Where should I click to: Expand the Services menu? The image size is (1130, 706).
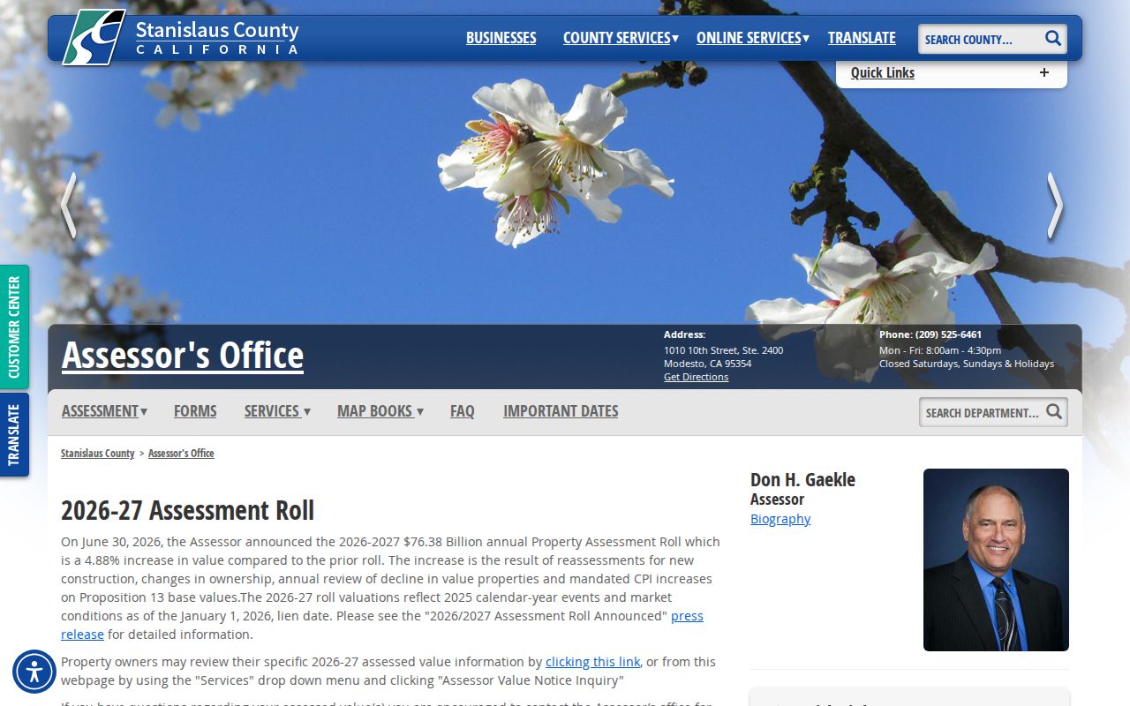(x=277, y=411)
